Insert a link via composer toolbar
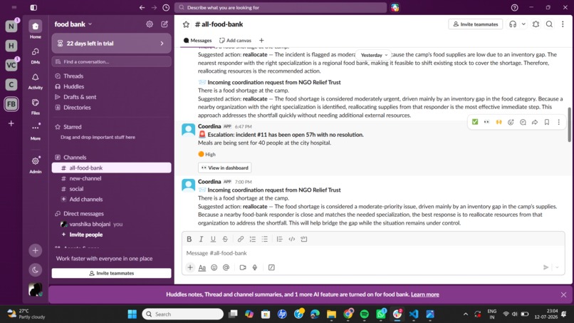574x323 pixels. tap(241, 239)
